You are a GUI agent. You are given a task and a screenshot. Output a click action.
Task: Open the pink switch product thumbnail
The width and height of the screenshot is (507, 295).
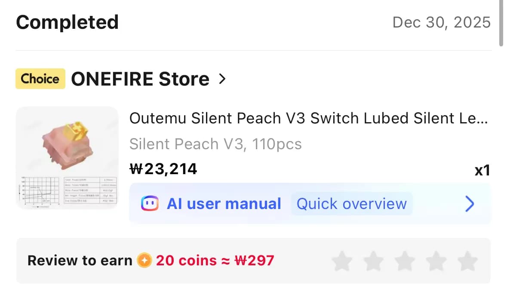click(x=67, y=157)
